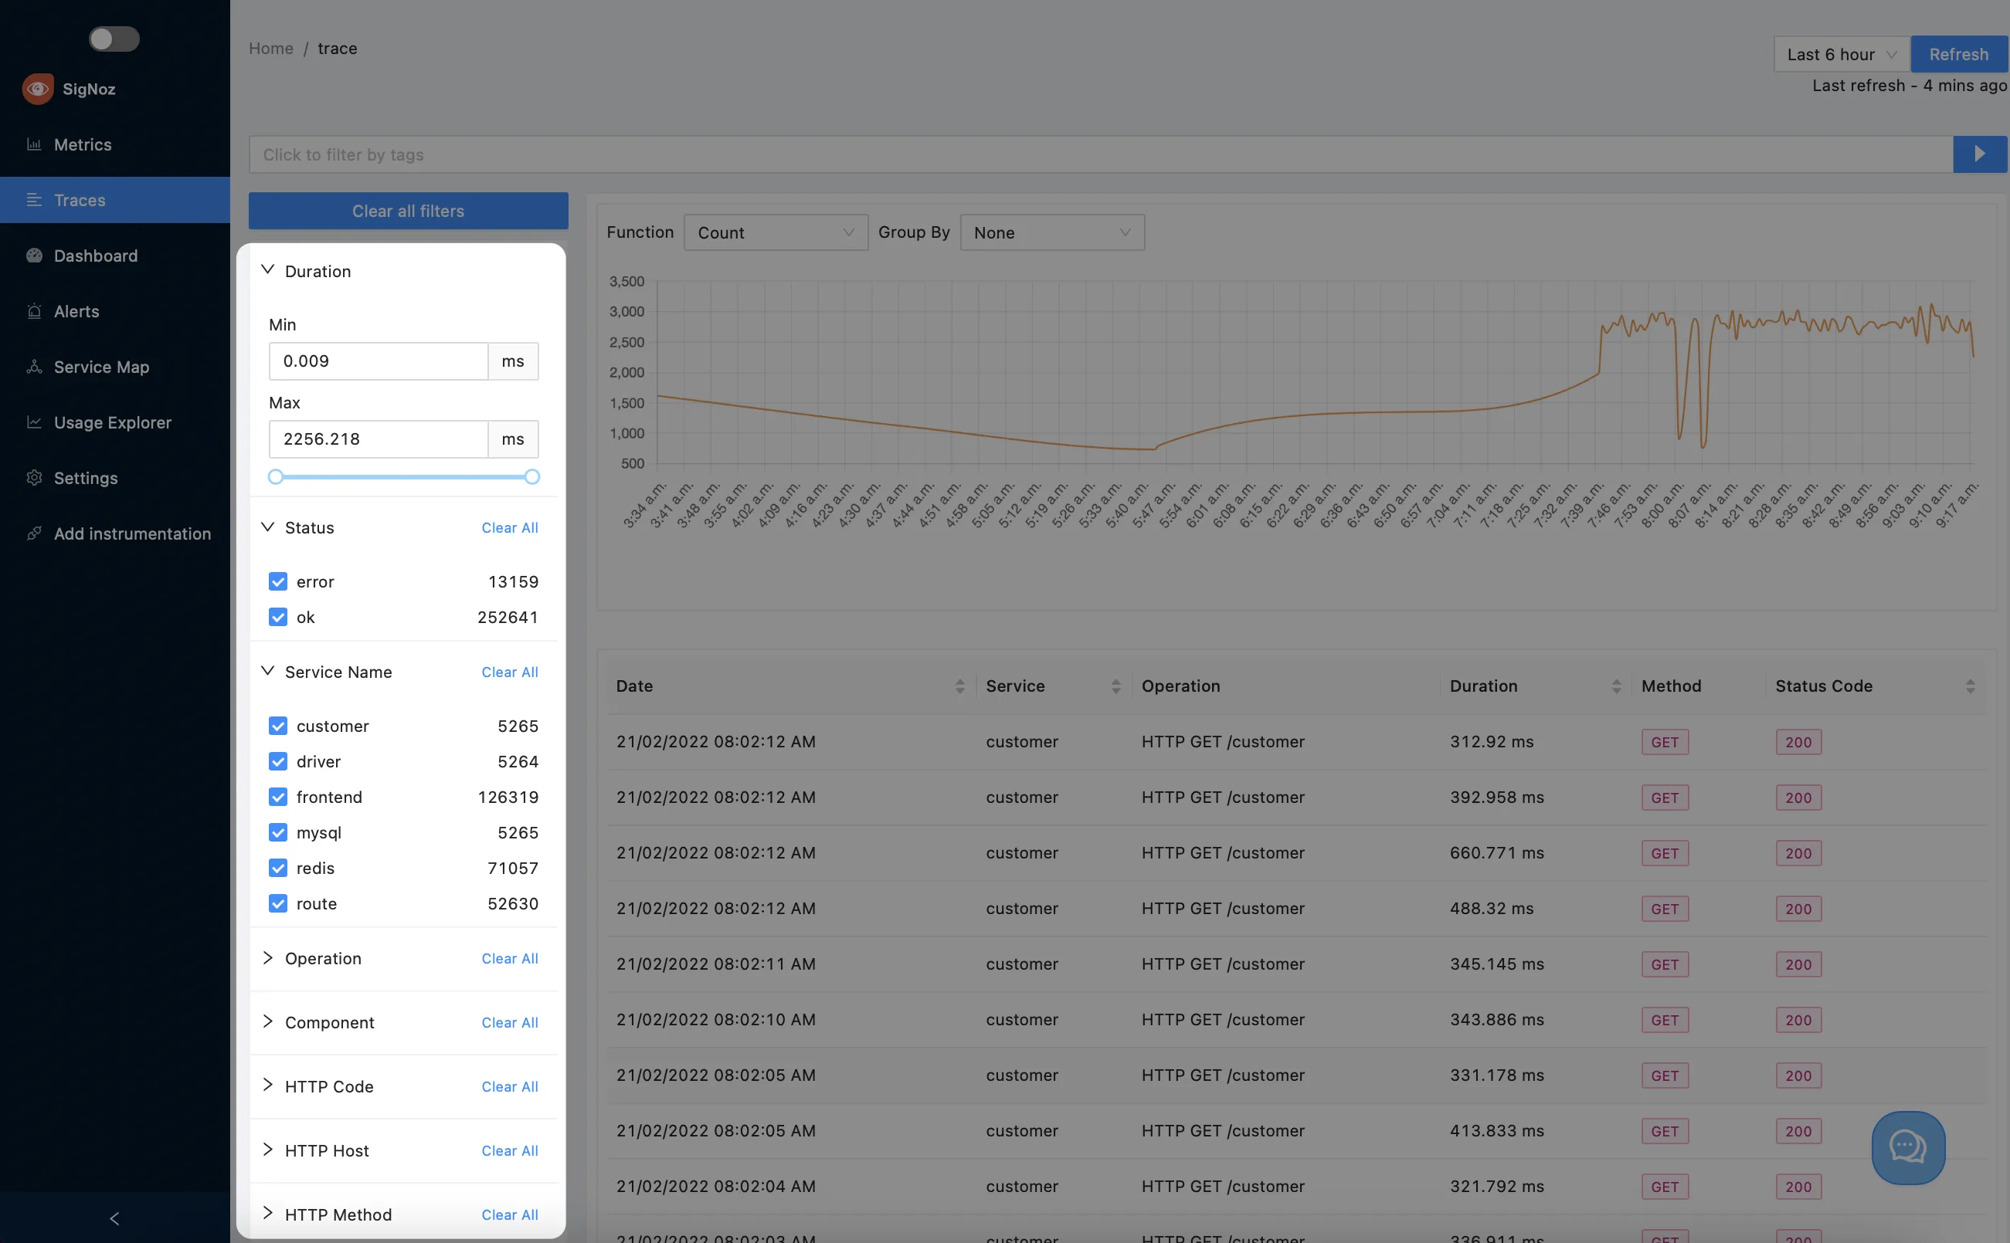Open the Group By none dropdown
This screenshot has width=2010, height=1243.
click(x=1054, y=231)
